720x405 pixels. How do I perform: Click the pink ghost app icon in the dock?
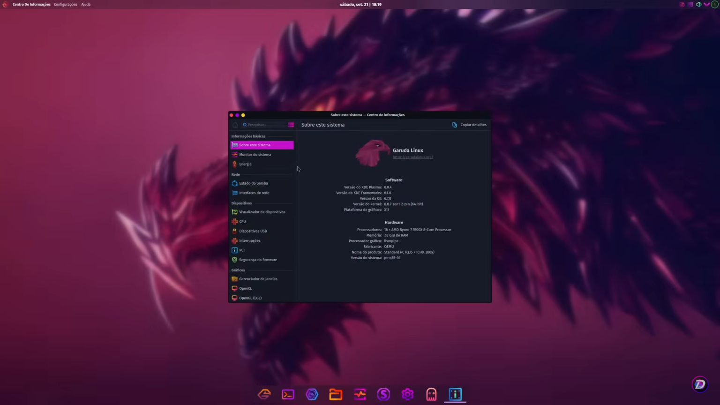431,394
